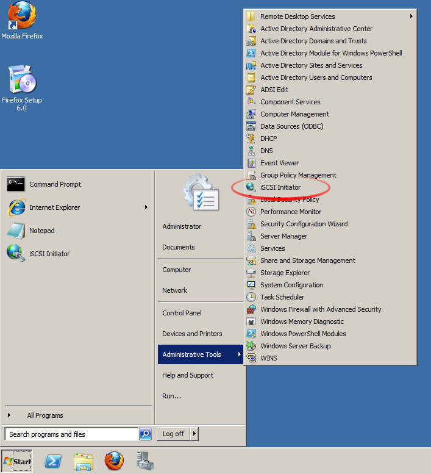
Task: Open Active Directory Administrative Center icon
Action: (x=251, y=29)
